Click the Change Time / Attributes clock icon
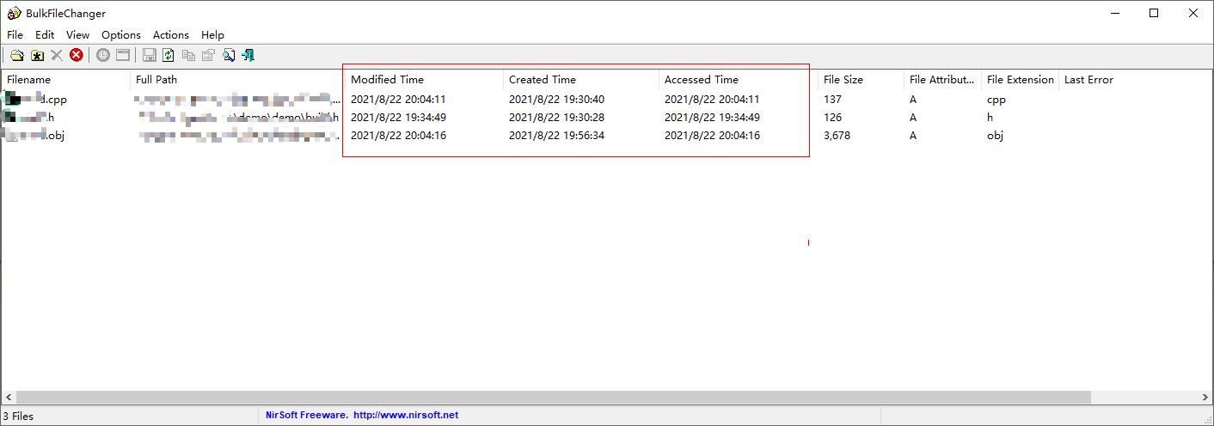 point(103,56)
